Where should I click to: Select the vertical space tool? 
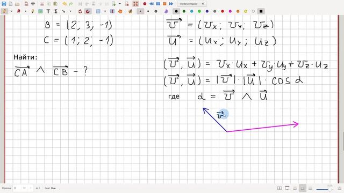pyautogui.click(x=112, y=11)
